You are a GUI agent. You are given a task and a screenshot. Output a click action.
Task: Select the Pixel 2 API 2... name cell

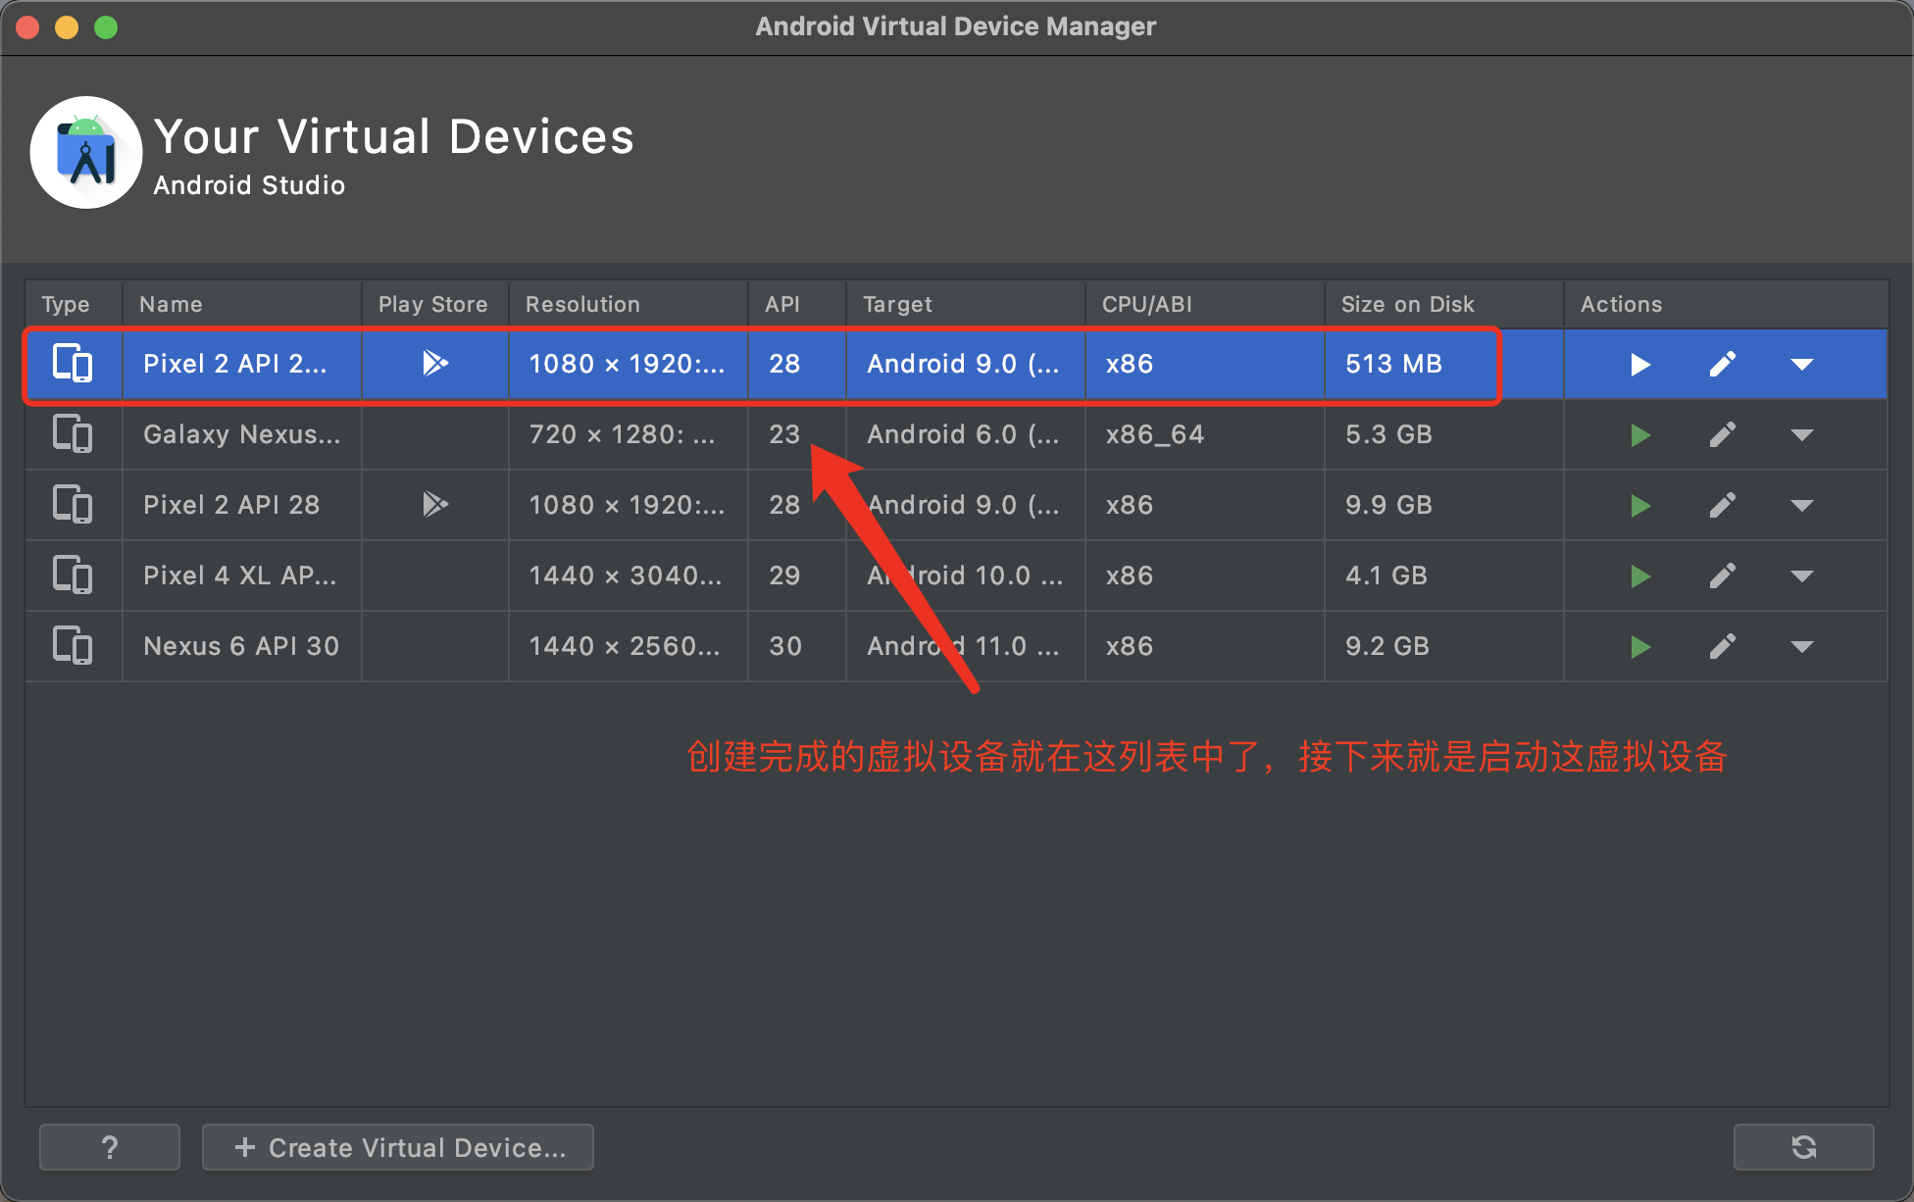click(x=242, y=364)
